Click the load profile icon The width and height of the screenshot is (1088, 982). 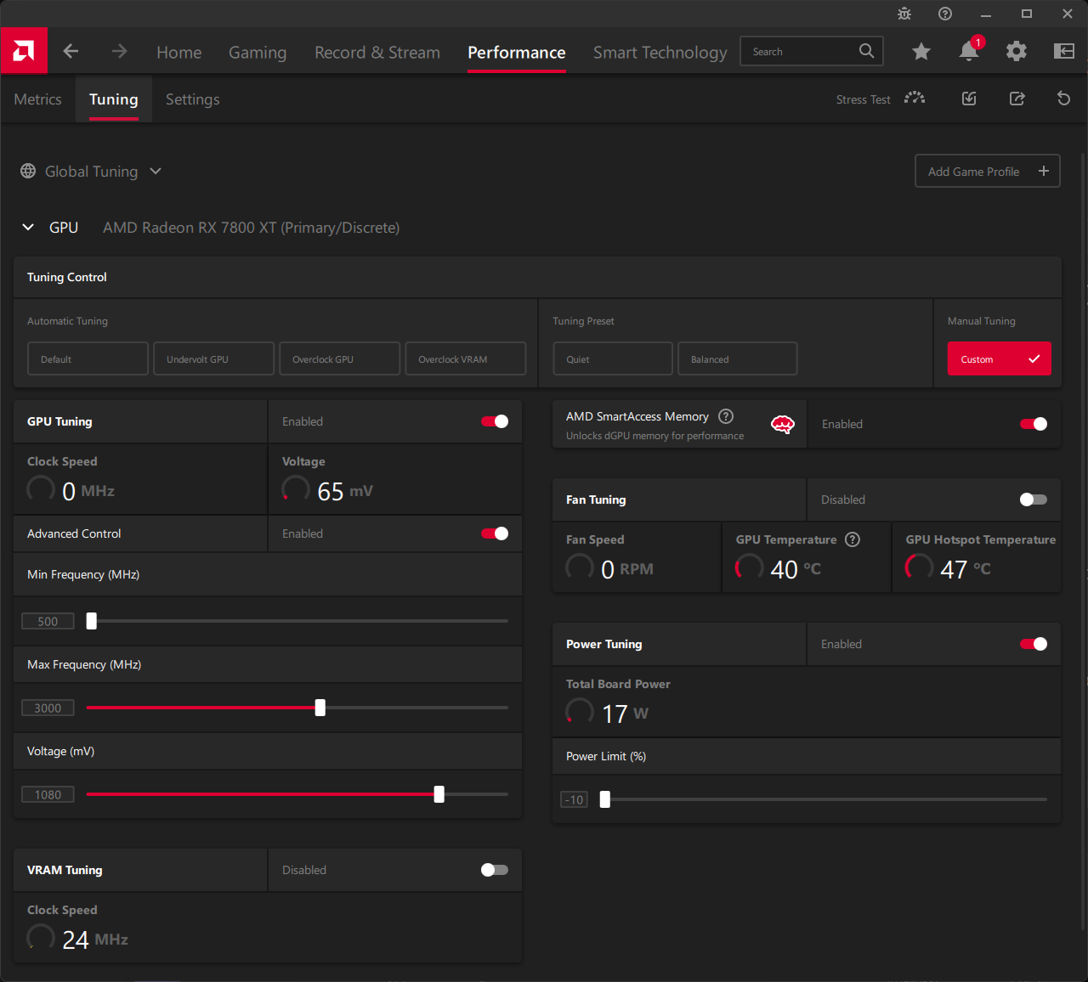pos(969,99)
